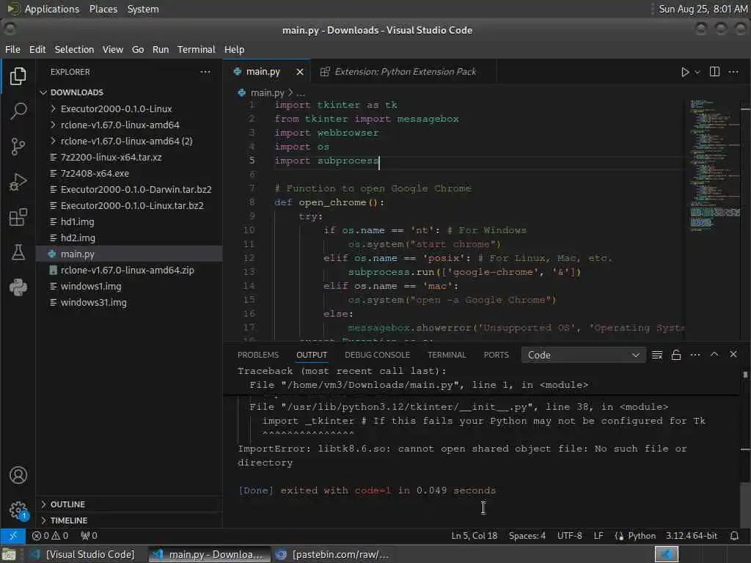751x563 pixels.
Task: Select main.py in explorer tree
Action: pos(129,254)
